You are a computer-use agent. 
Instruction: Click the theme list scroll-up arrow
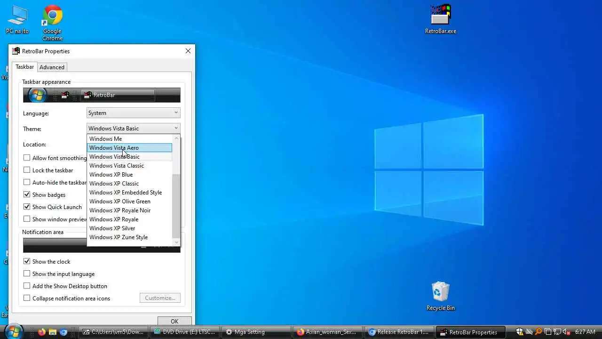pos(176,138)
